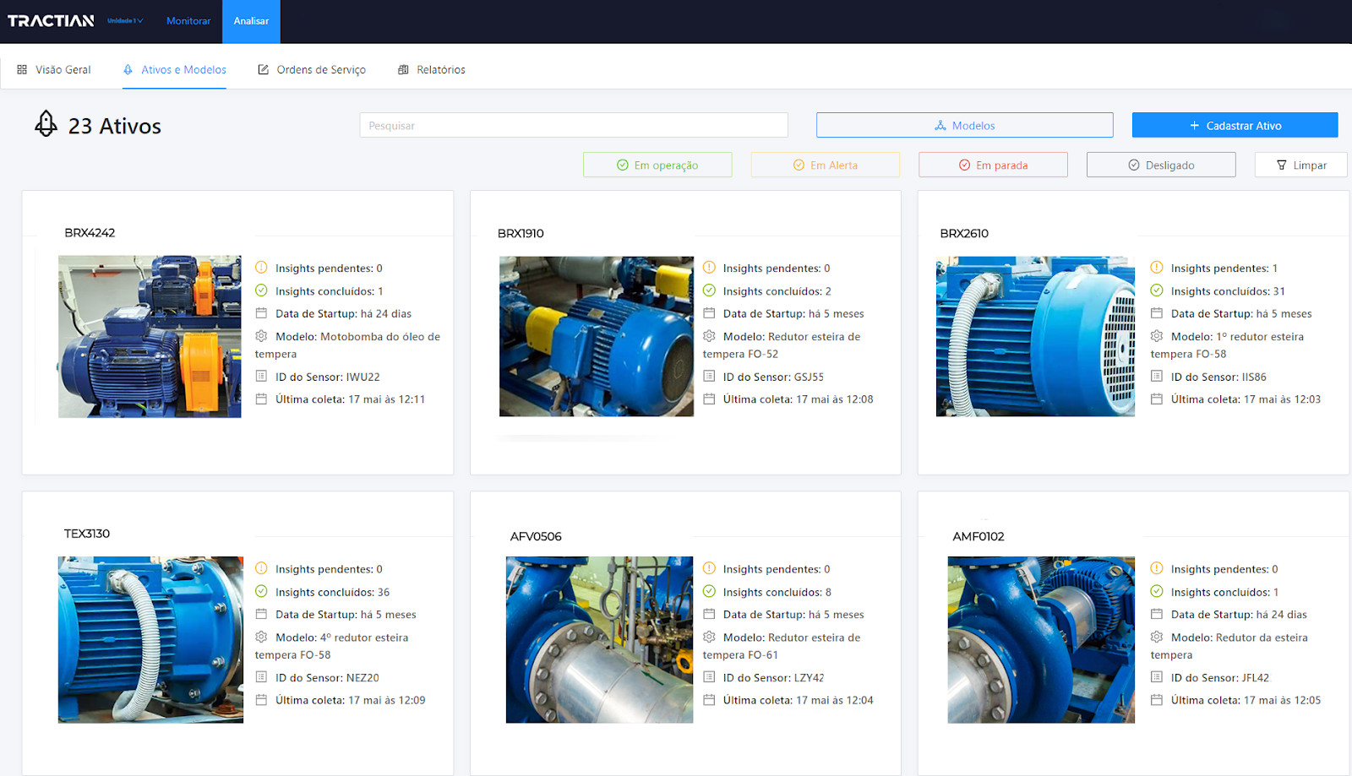This screenshot has width=1352, height=776.
Task: Select the Ativos e Modelos tab
Action: pos(175,70)
